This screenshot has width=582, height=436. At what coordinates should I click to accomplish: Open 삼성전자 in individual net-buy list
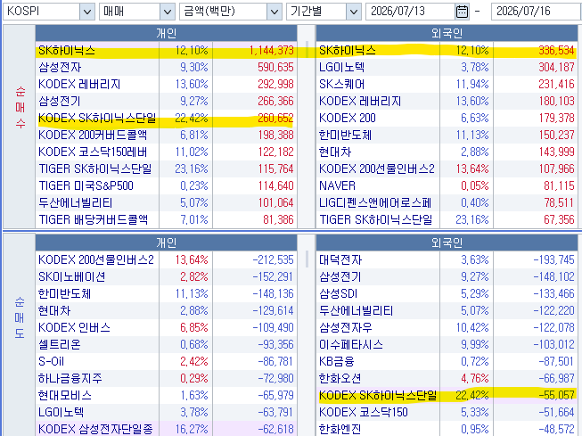[60, 67]
